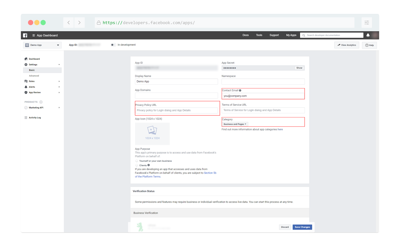Screen dimensions: 400x246
Task: Click the Help button
Action: tap(369, 45)
